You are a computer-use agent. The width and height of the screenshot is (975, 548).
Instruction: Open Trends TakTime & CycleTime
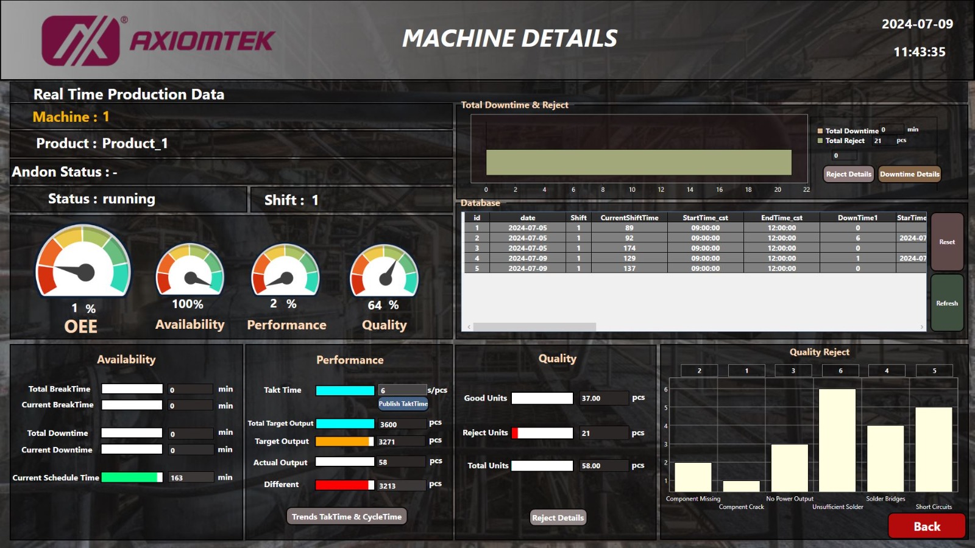(x=347, y=516)
